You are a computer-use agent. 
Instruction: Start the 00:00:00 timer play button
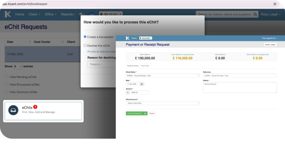point(141,38)
